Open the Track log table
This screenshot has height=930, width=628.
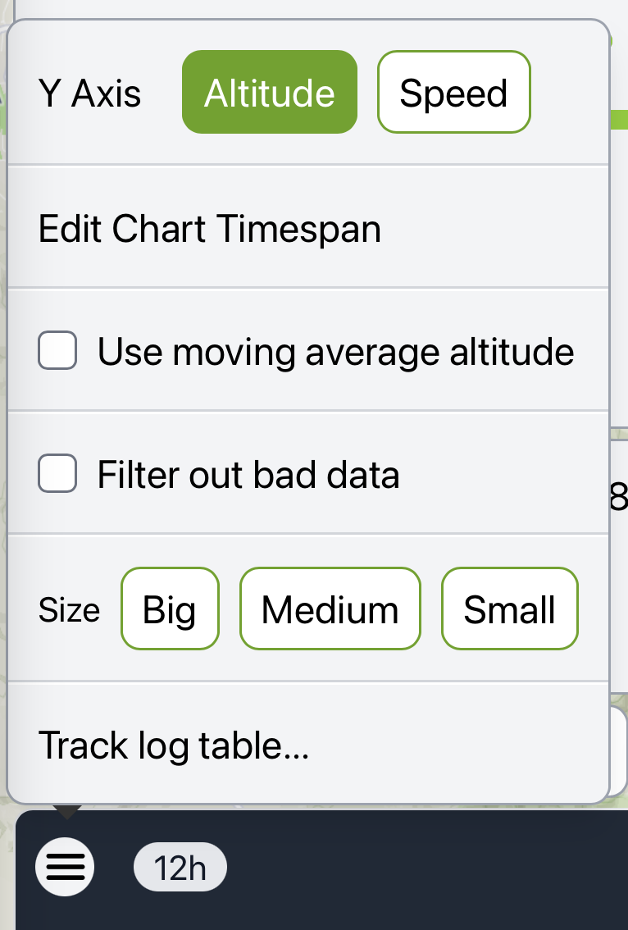[x=174, y=745]
